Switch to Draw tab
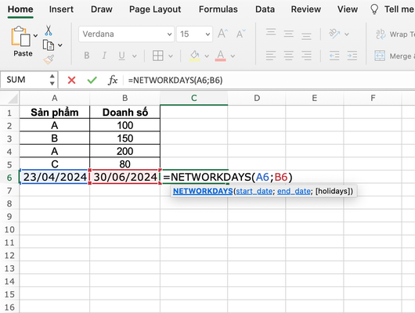Screen dimensions: 415x313 [x=102, y=9]
